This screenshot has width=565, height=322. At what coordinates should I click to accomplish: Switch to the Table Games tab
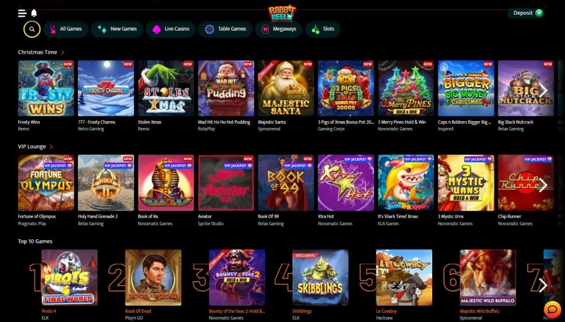tap(225, 29)
